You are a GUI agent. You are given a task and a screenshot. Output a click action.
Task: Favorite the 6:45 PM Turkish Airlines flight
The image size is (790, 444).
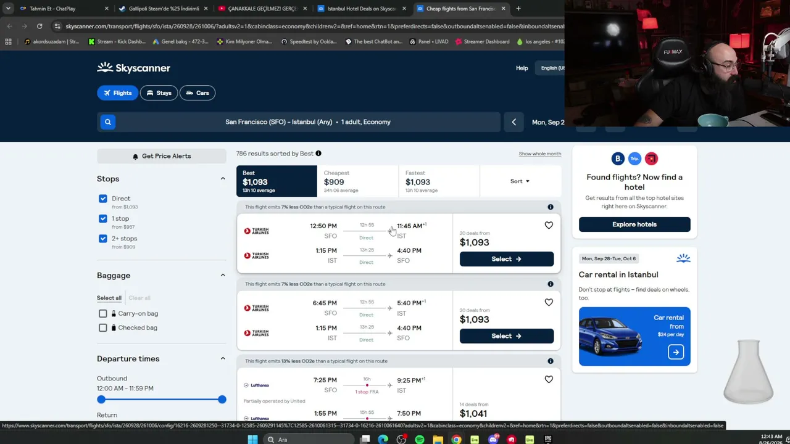[x=549, y=303]
